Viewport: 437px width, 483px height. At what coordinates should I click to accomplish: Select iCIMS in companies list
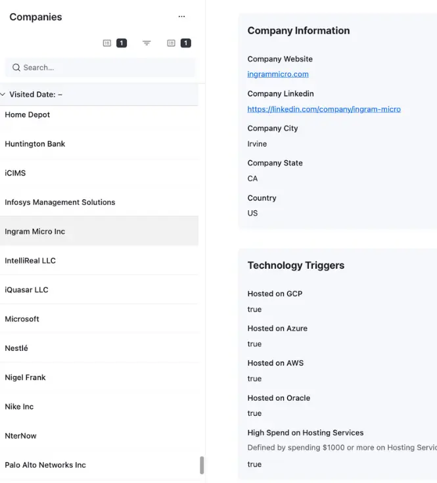point(99,173)
